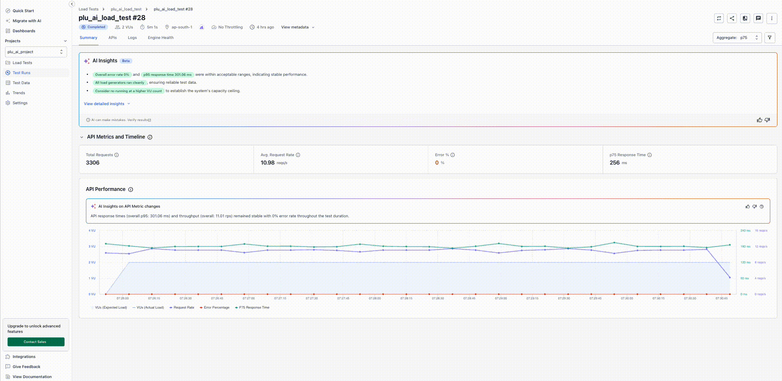782x381 pixels.
Task: Open Quick Start in sidebar
Action: [x=23, y=11]
